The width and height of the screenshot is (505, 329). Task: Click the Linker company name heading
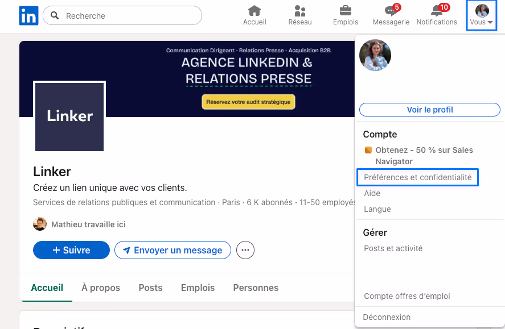52,172
